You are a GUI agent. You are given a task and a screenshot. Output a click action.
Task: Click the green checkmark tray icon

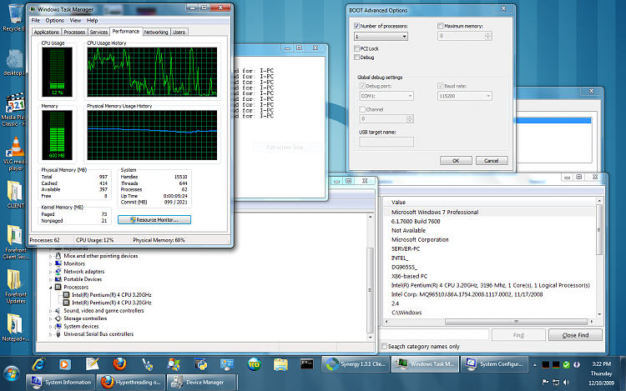coord(566,364)
